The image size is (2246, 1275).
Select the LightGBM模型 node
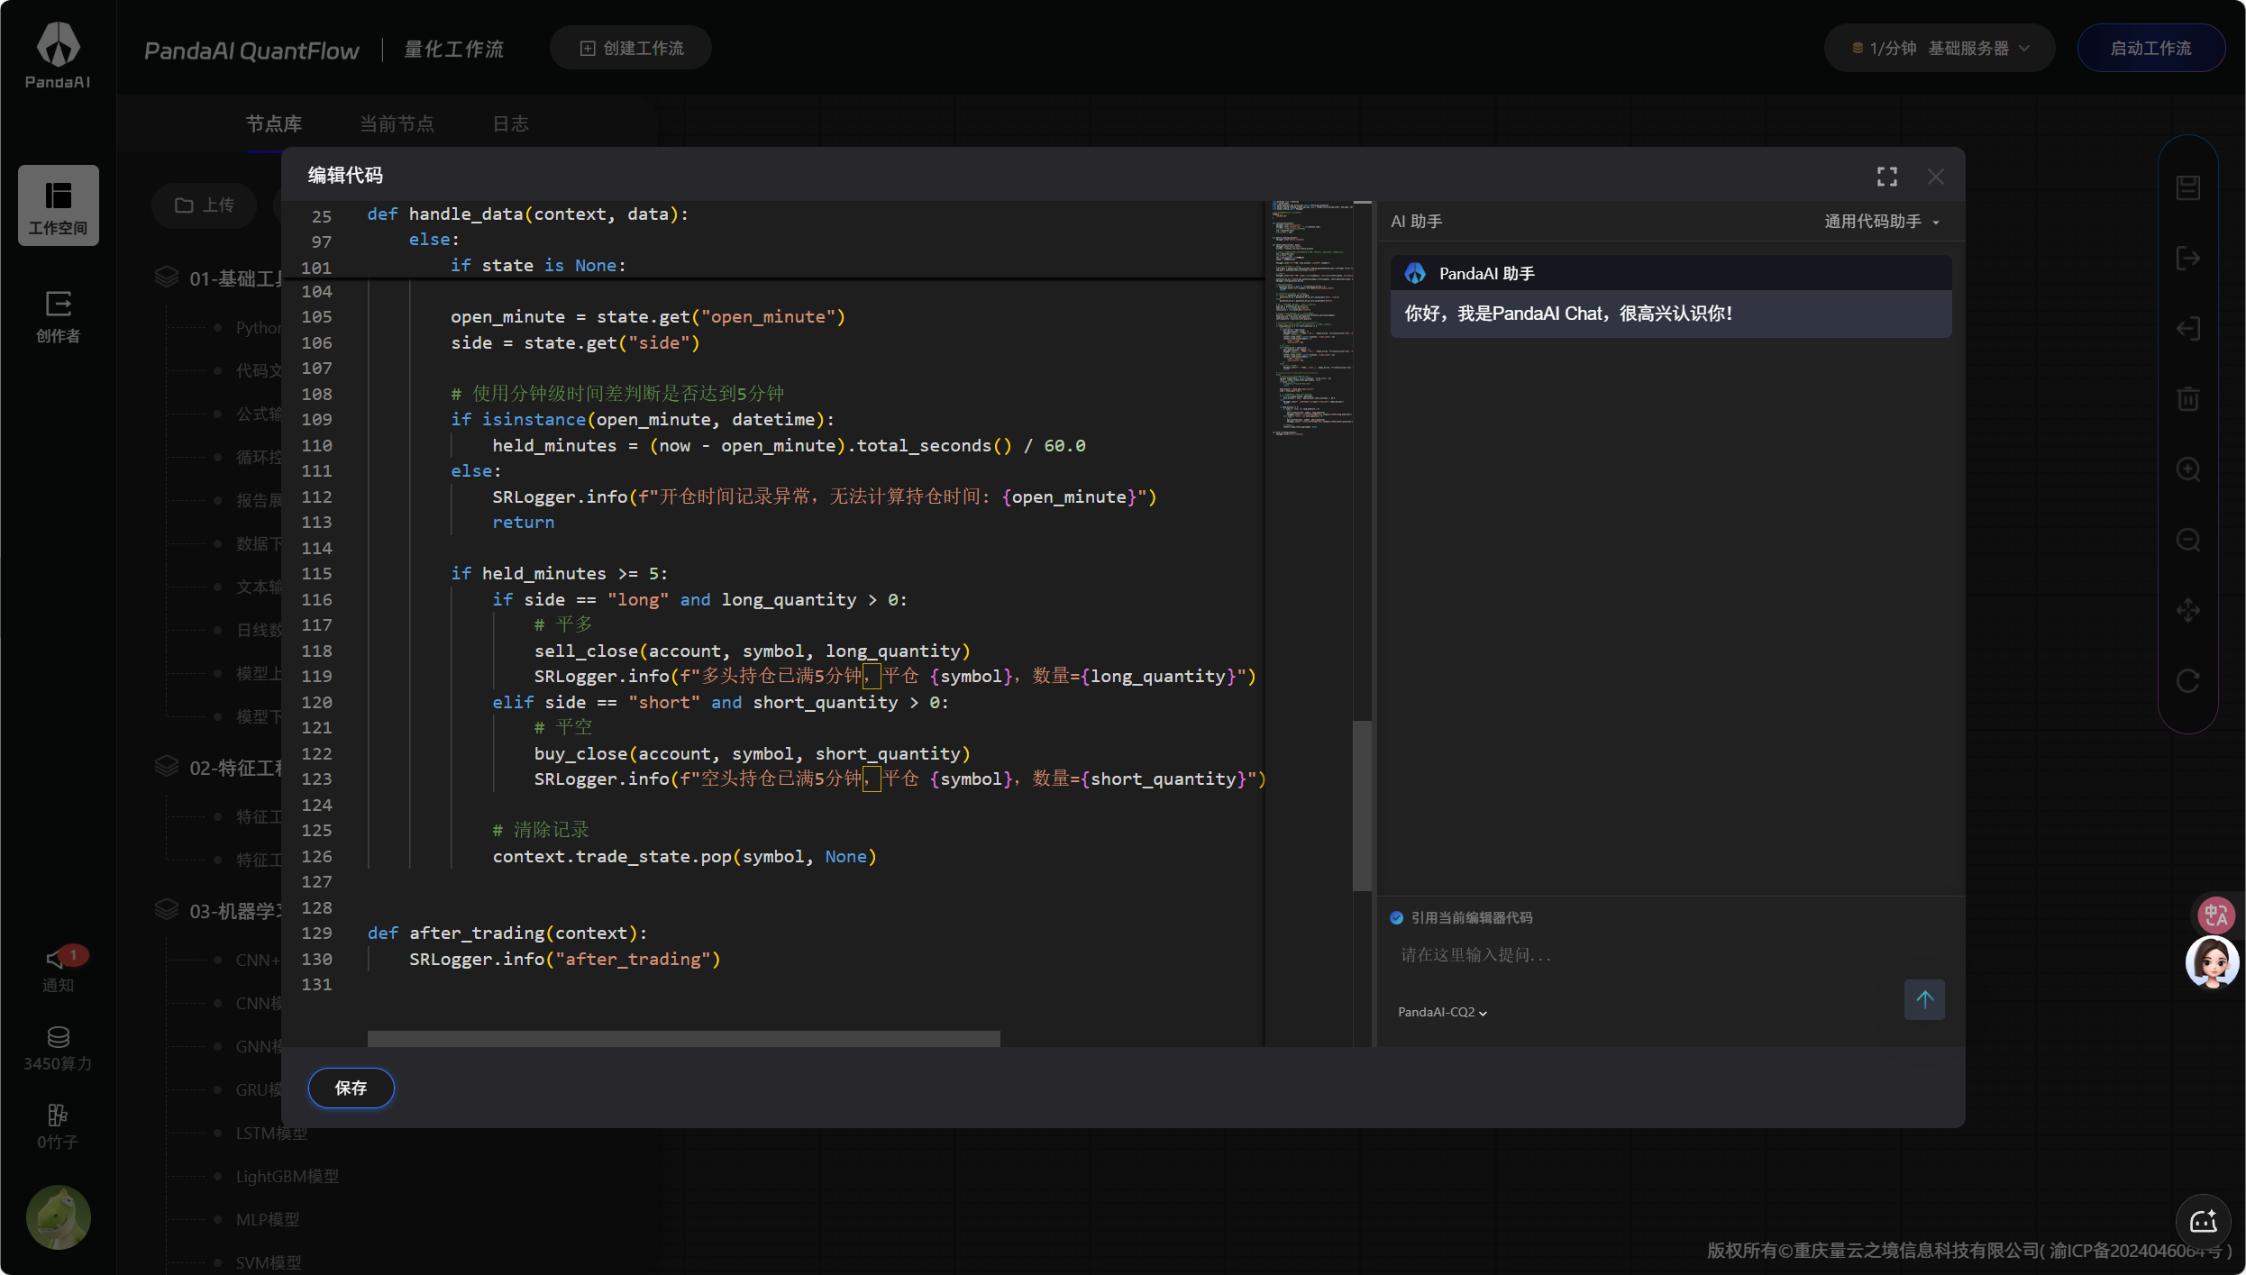pos(287,1177)
